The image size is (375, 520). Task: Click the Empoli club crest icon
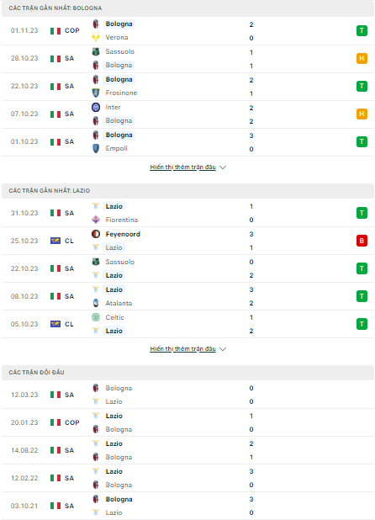(x=96, y=148)
